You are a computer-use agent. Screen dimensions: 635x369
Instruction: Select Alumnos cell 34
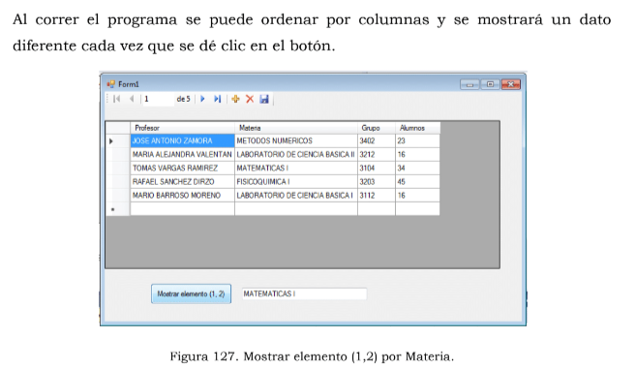(417, 169)
